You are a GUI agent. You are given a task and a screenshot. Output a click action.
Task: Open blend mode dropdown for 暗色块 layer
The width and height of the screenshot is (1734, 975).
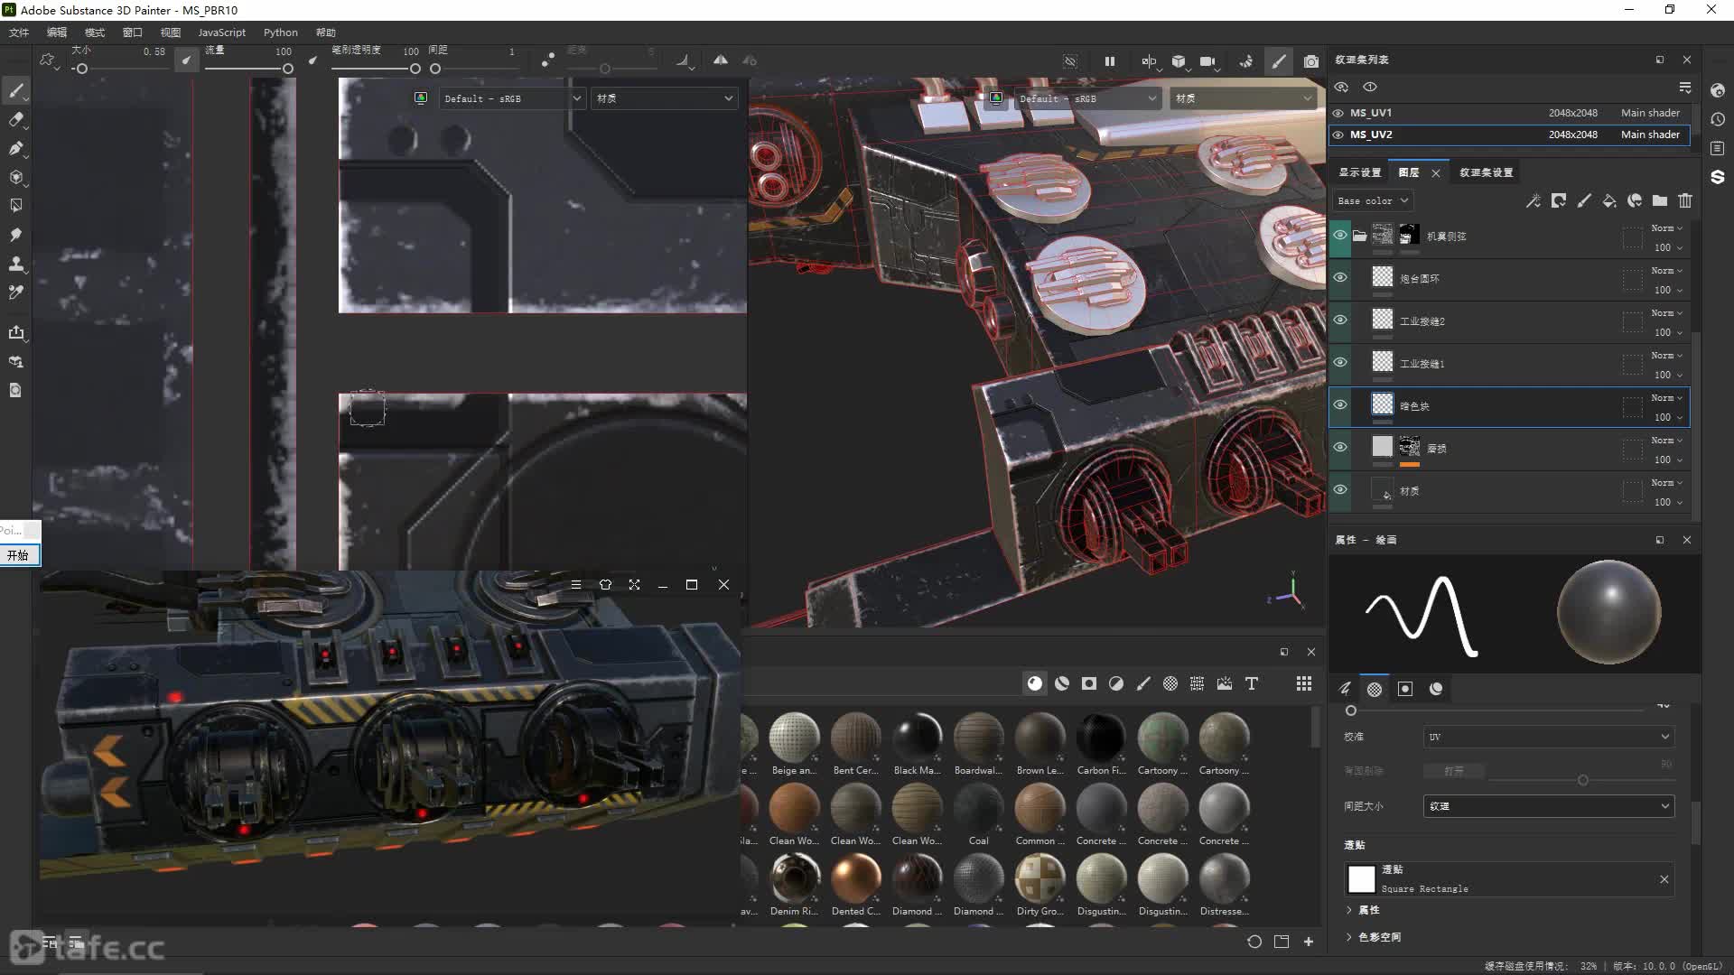(1666, 398)
